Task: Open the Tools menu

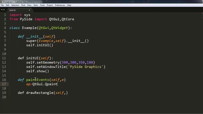Action: click(x=42, y=5)
